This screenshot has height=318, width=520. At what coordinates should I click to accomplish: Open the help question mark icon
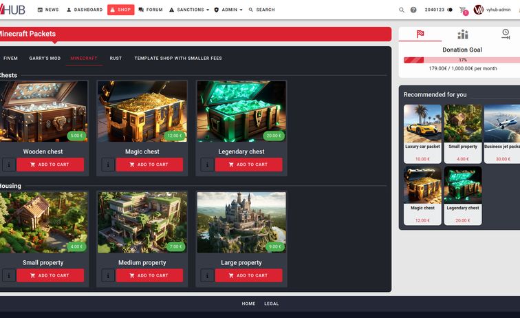point(413,10)
